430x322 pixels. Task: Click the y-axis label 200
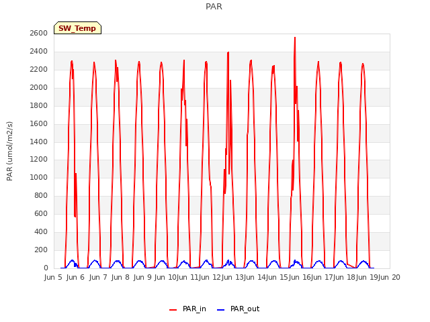(x=41, y=250)
